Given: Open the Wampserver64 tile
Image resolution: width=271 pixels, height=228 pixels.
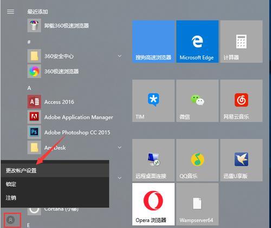Looking at the screenshot, I should 197,204.
